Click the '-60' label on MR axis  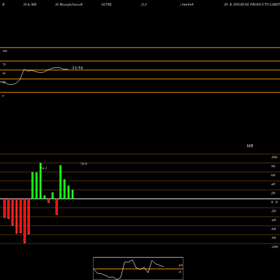point(273,229)
